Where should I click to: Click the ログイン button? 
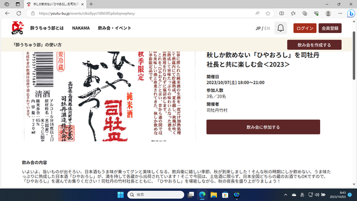(x=305, y=28)
